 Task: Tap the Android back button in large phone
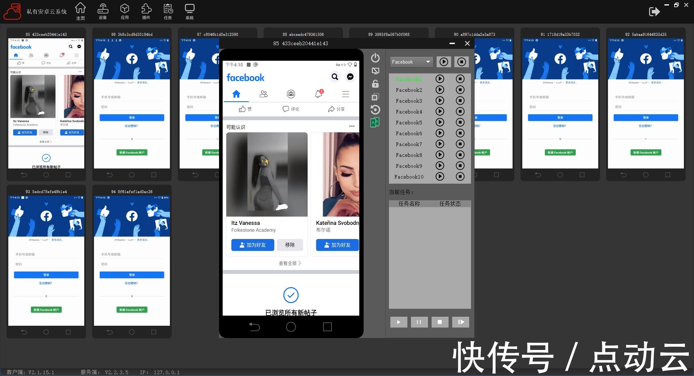pyautogui.click(x=254, y=327)
